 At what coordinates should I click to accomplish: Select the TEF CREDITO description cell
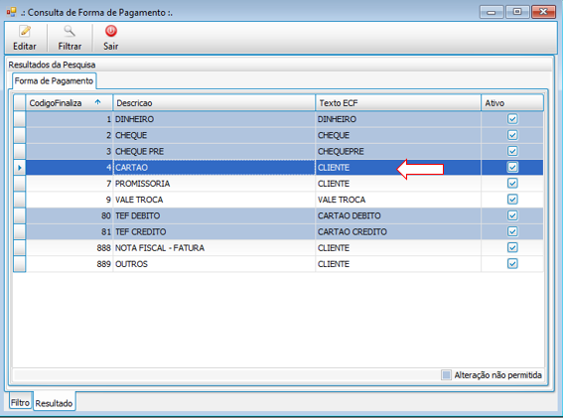pyautogui.click(x=214, y=232)
